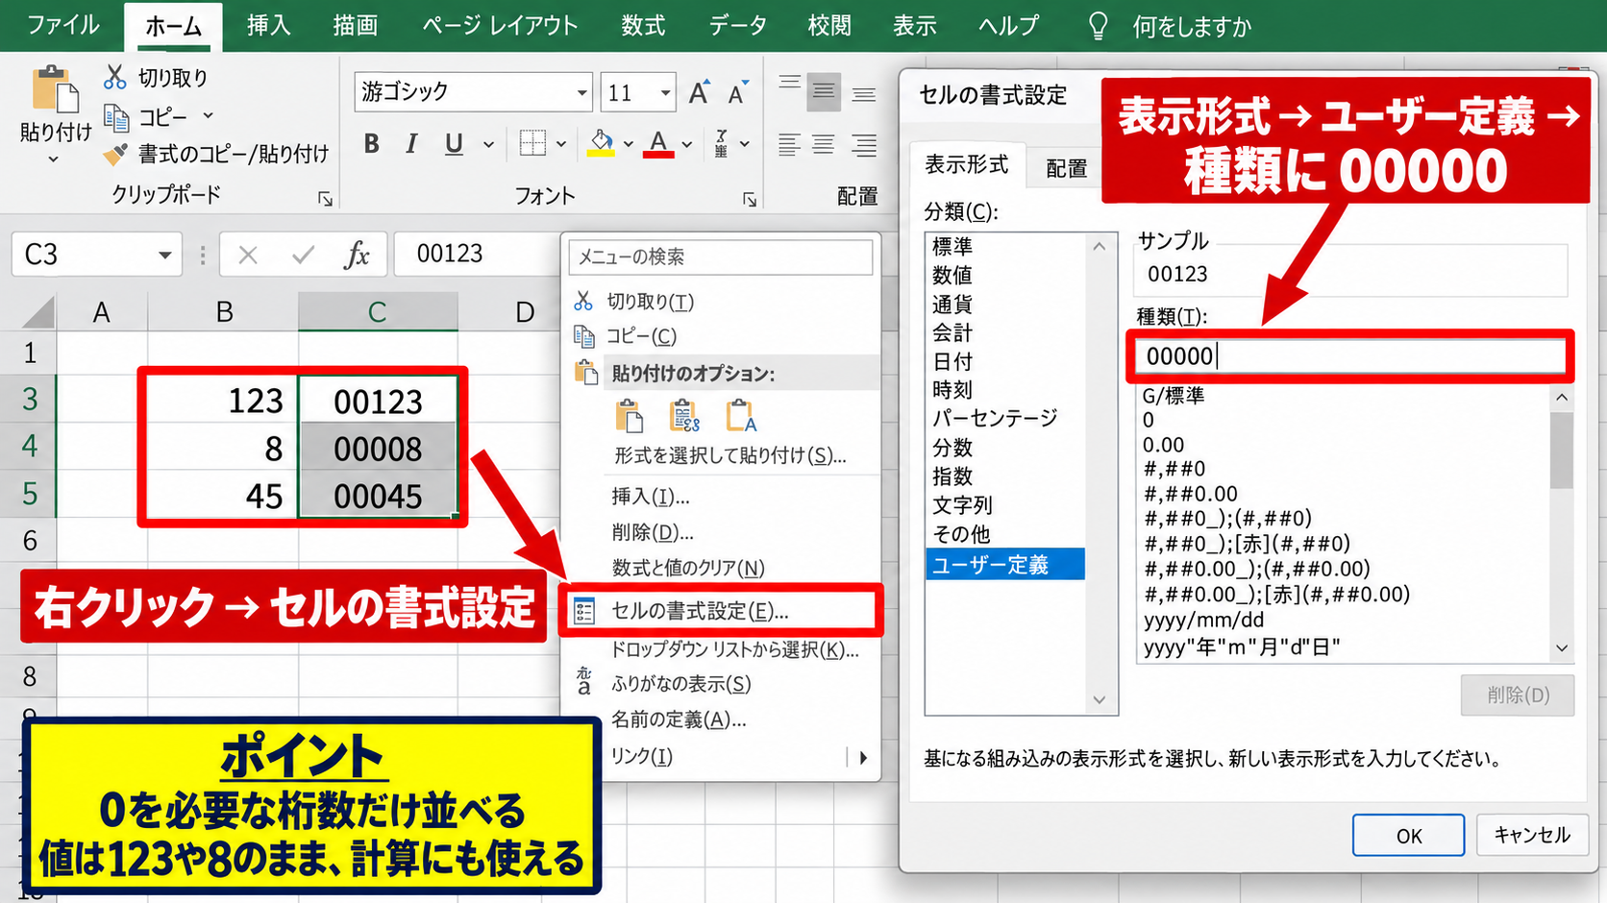Select セルの書式設定(F) in context menu
This screenshot has width=1607, height=903.
click(720, 611)
